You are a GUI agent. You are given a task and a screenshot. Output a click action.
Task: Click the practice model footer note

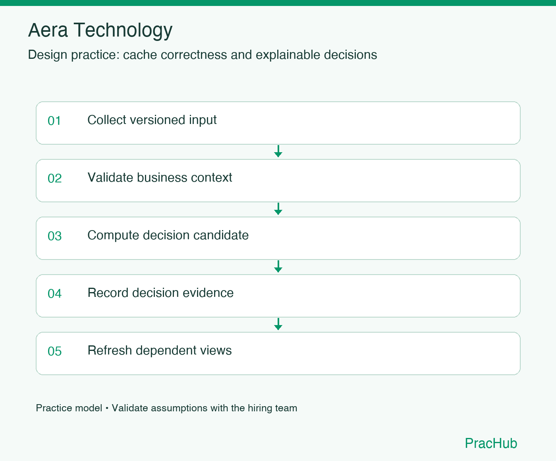tap(166, 408)
